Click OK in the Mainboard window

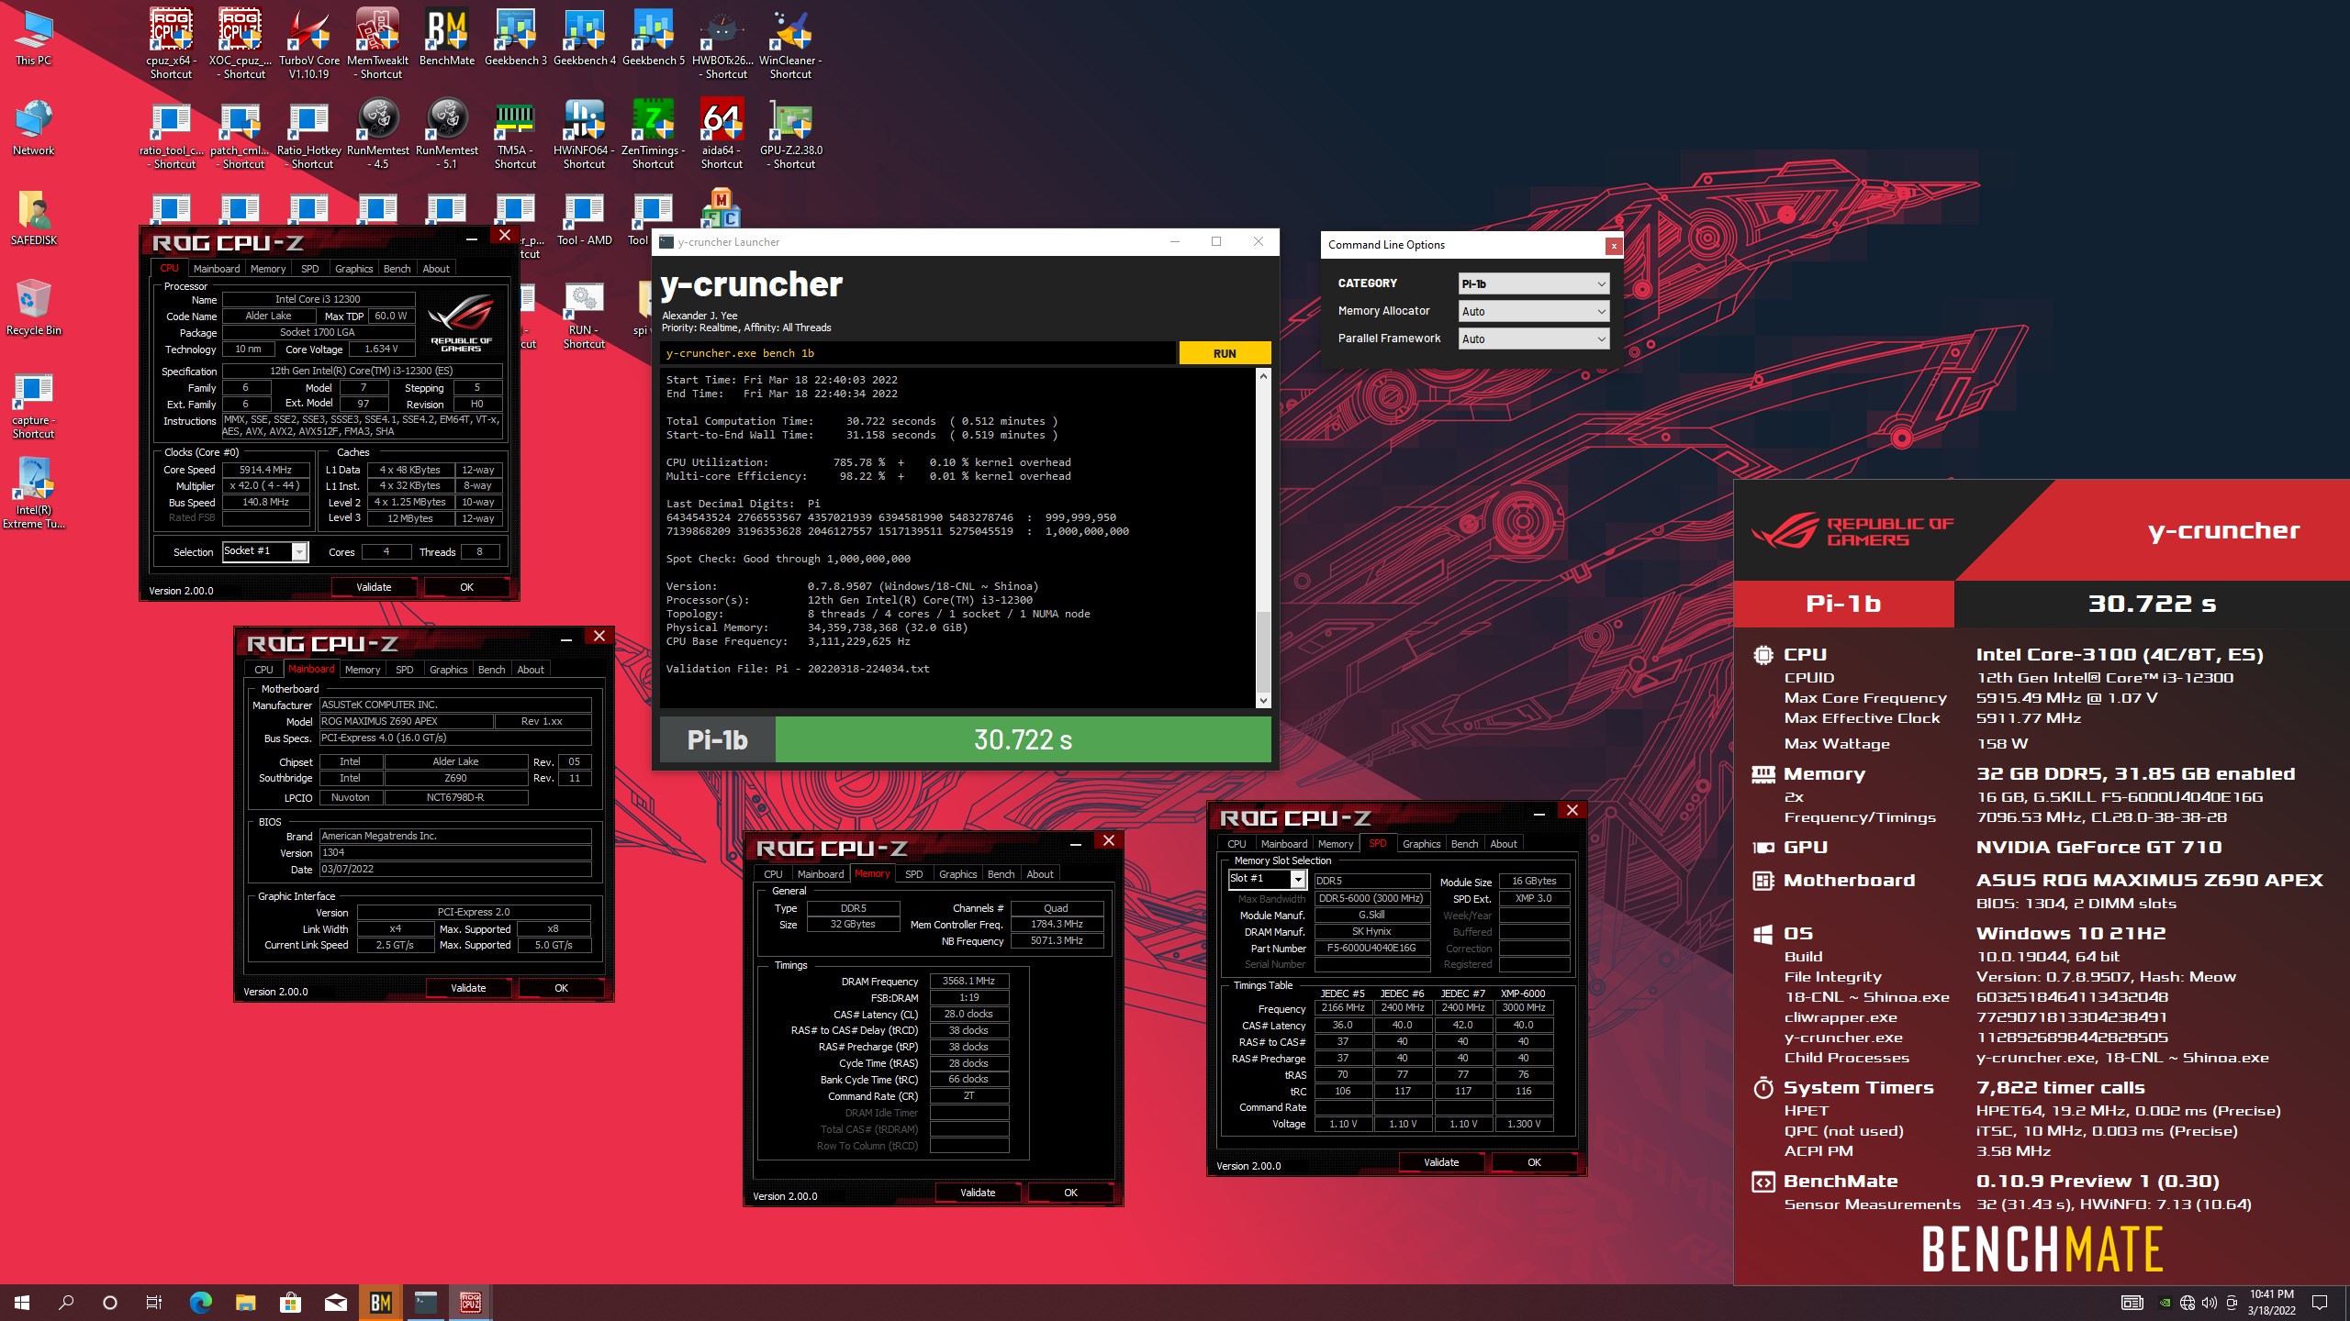click(x=561, y=988)
